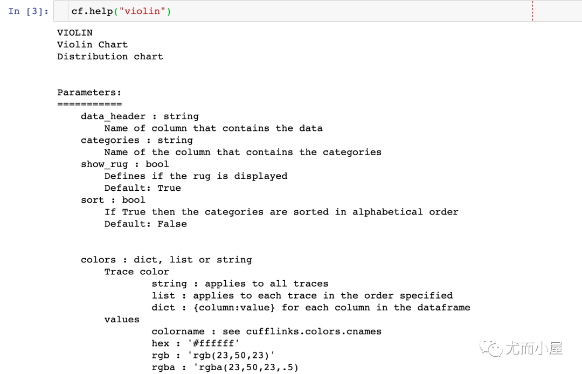
Task: Click the "Trace color" description text
Action: [x=136, y=272]
